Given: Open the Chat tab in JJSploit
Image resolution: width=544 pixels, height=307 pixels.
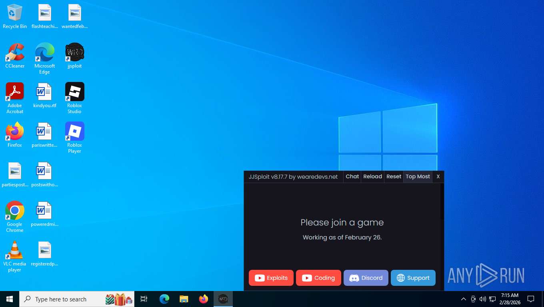Looking at the screenshot, I should coord(352,177).
